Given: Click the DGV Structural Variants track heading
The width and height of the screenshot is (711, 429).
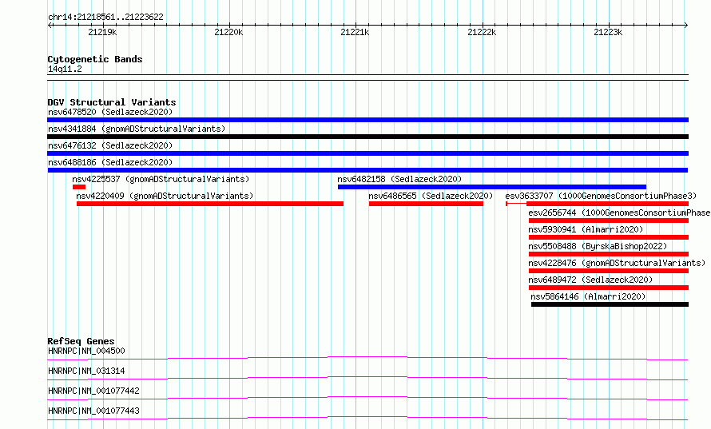Looking at the screenshot, I should [x=112, y=102].
